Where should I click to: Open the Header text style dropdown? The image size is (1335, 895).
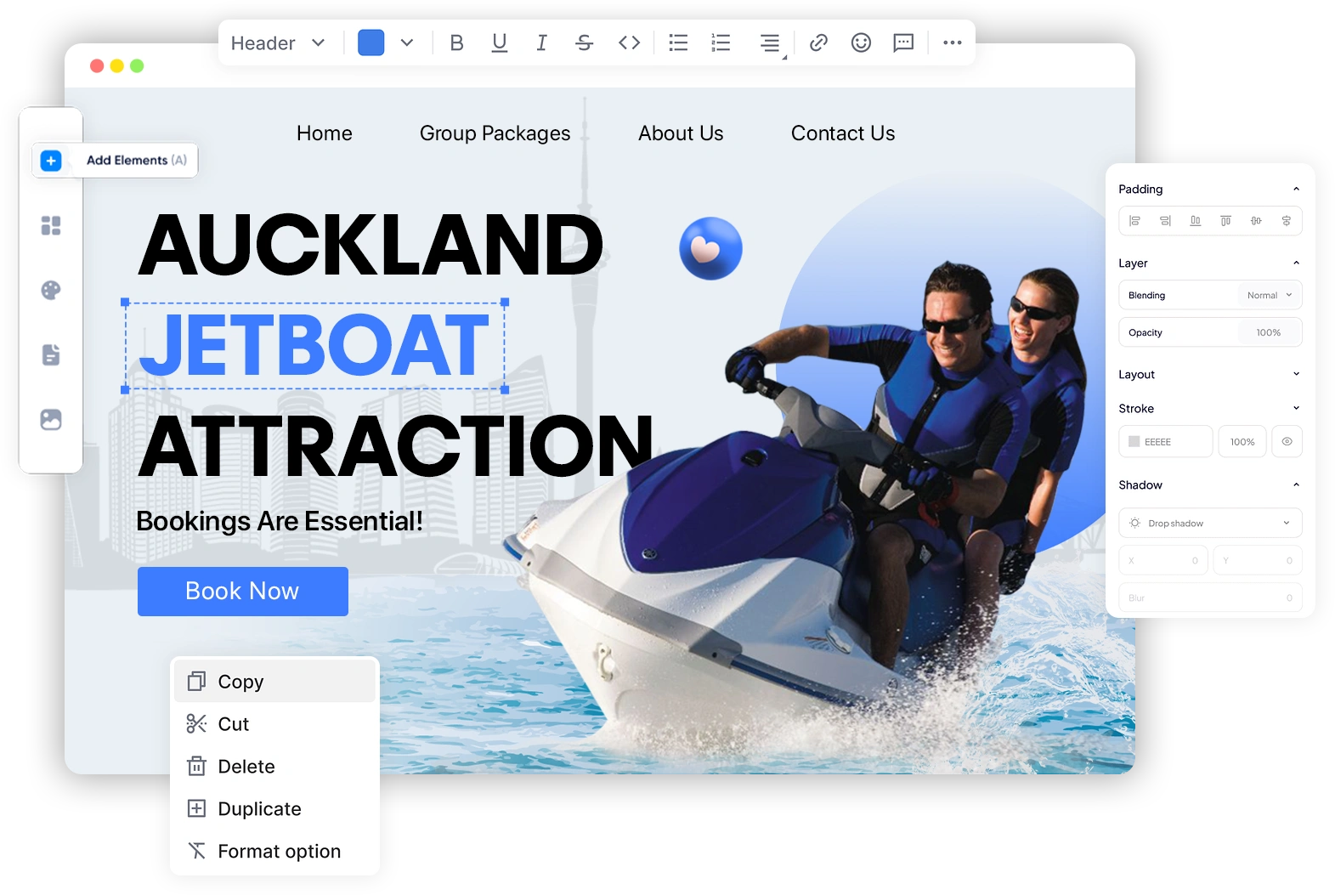(278, 42)
